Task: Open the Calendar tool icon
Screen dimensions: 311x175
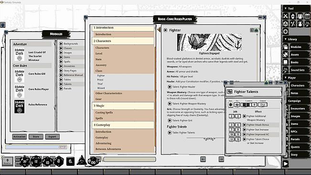Action: 307,16
